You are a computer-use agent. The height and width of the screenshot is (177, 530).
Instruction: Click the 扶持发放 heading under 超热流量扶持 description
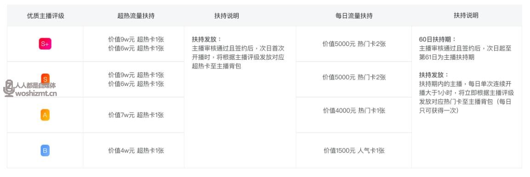pos(207,39)
